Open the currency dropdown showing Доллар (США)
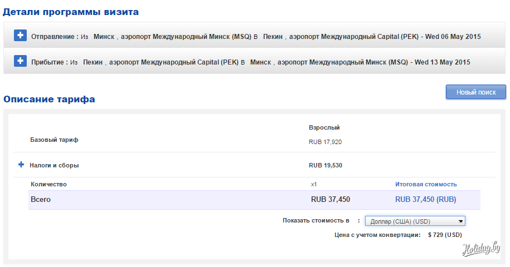 click(415, 221)
